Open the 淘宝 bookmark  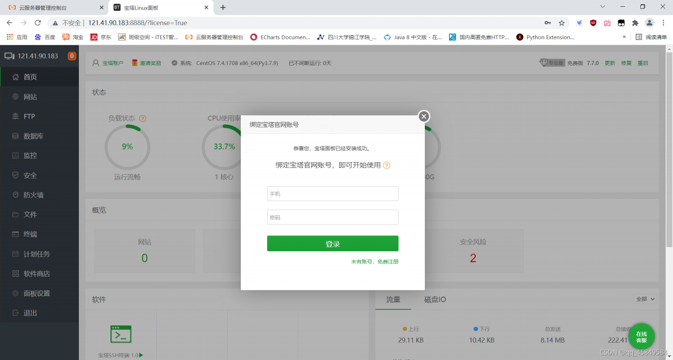73,37
